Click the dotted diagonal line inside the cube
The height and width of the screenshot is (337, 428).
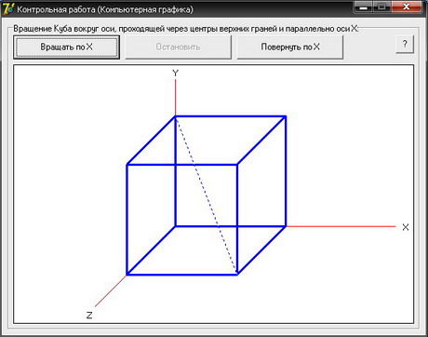(207, 195)
